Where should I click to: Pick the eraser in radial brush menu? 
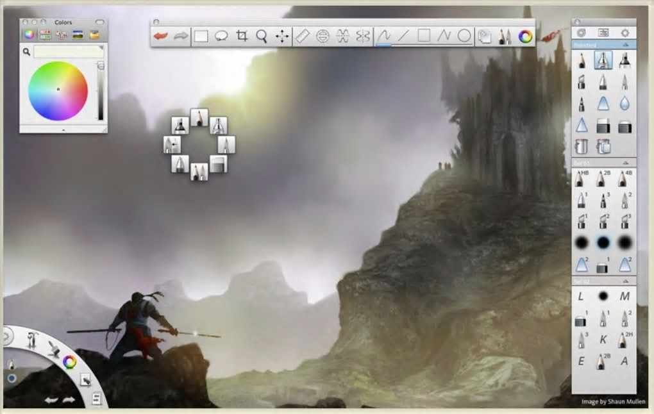219,164
